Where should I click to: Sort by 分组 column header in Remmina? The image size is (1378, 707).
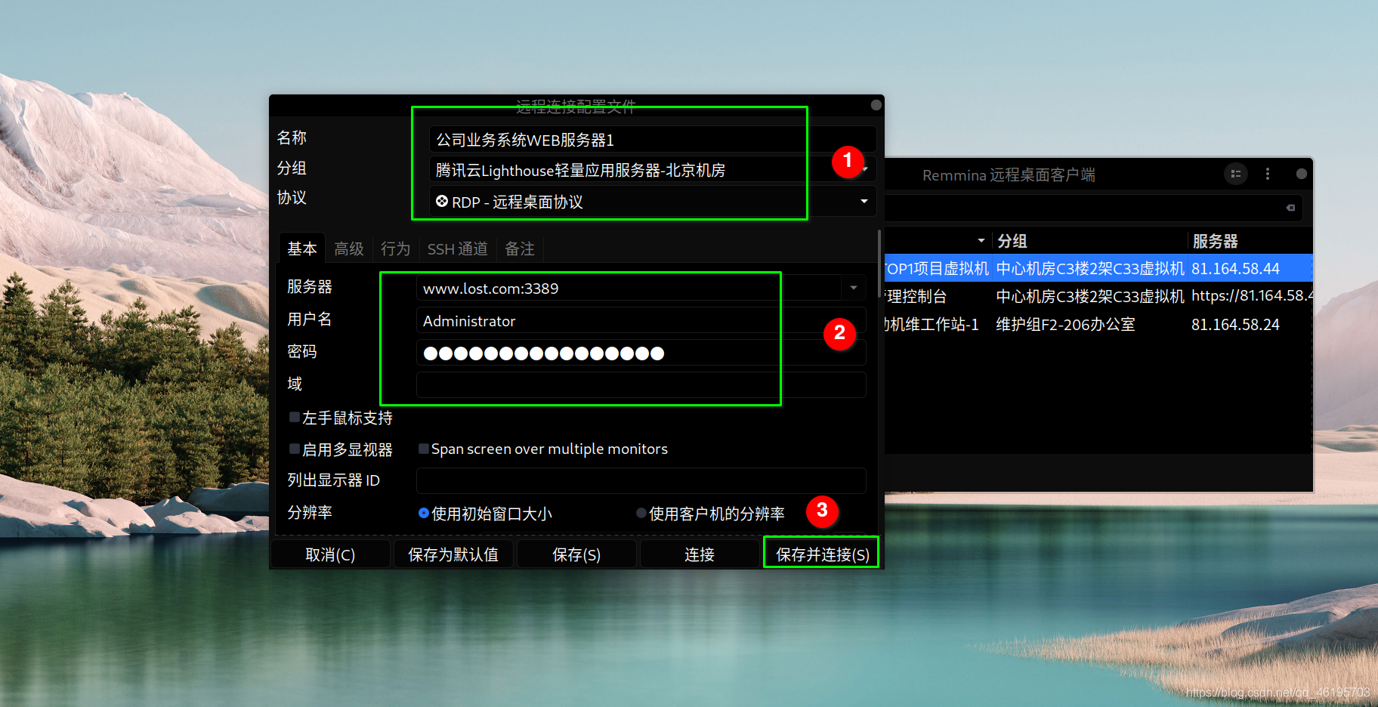[1089, 241]
